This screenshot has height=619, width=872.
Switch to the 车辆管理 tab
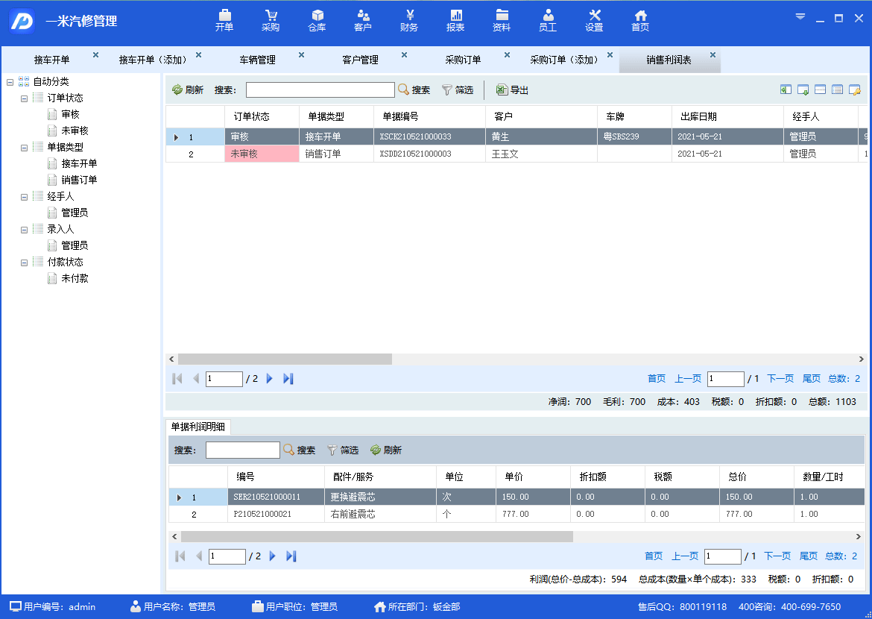tap(257, 60)
